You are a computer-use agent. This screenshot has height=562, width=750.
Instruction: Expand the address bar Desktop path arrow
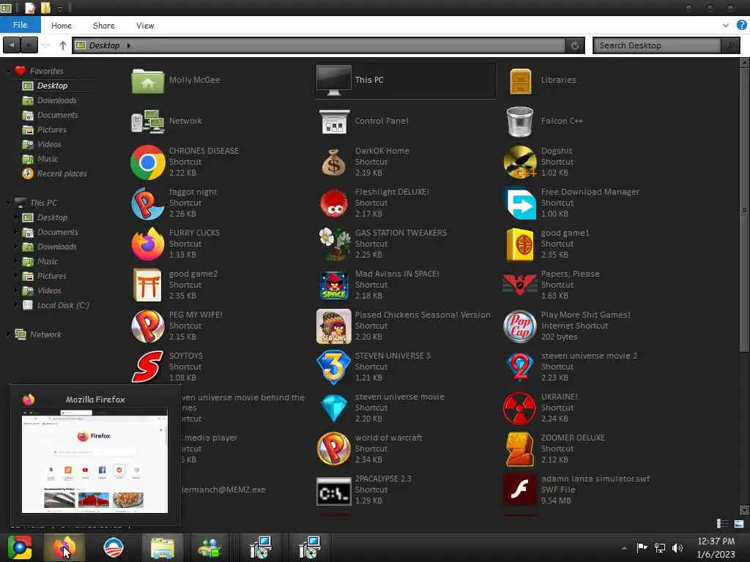(129, 46)
